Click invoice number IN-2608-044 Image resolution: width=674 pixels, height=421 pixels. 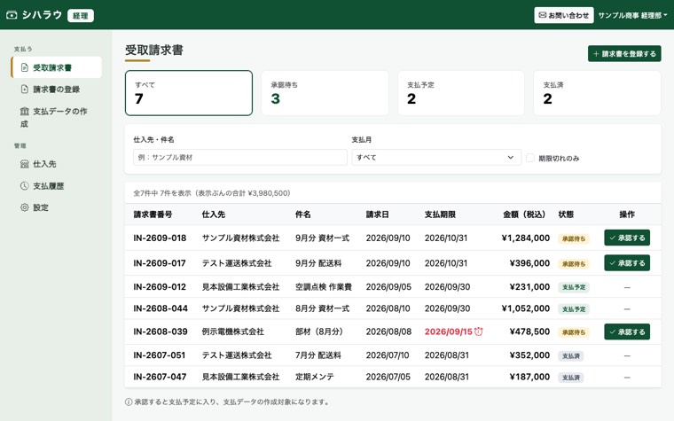point(161,308)
